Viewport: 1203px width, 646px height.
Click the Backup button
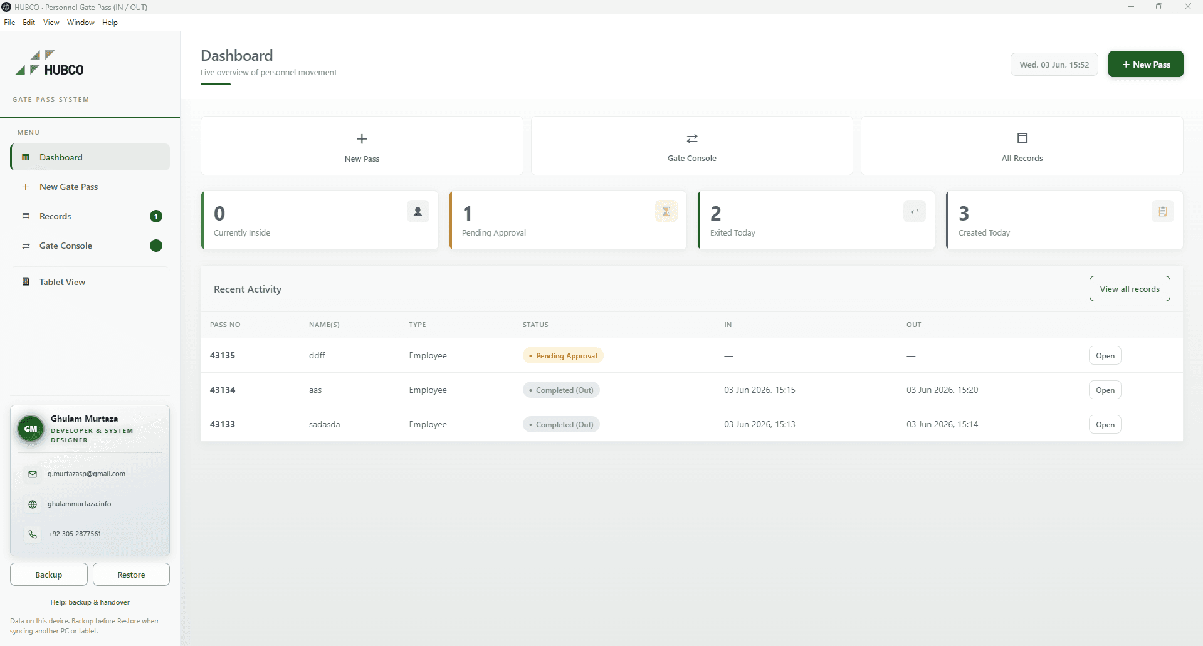pyautogui.click(x=49, y=575)
